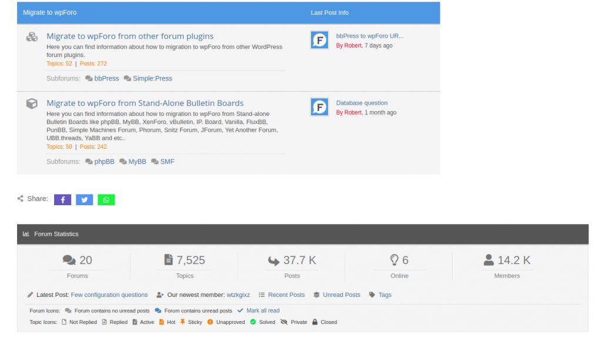Click the 7,525 topics statistic value
Screen dimensions: 602x361
tap(191, 260)
